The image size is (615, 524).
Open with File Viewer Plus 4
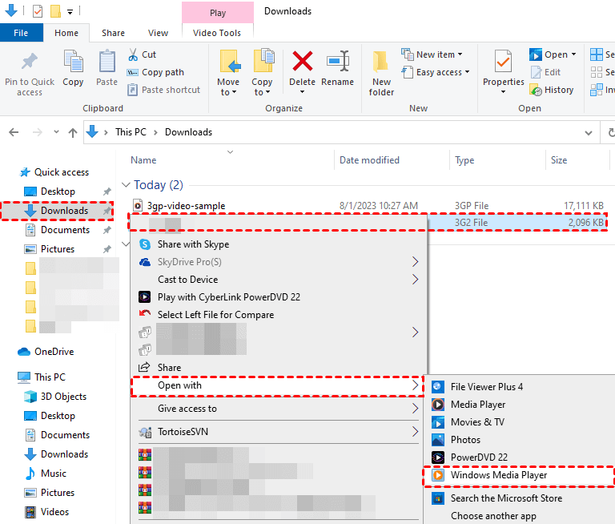coord(521,387)
